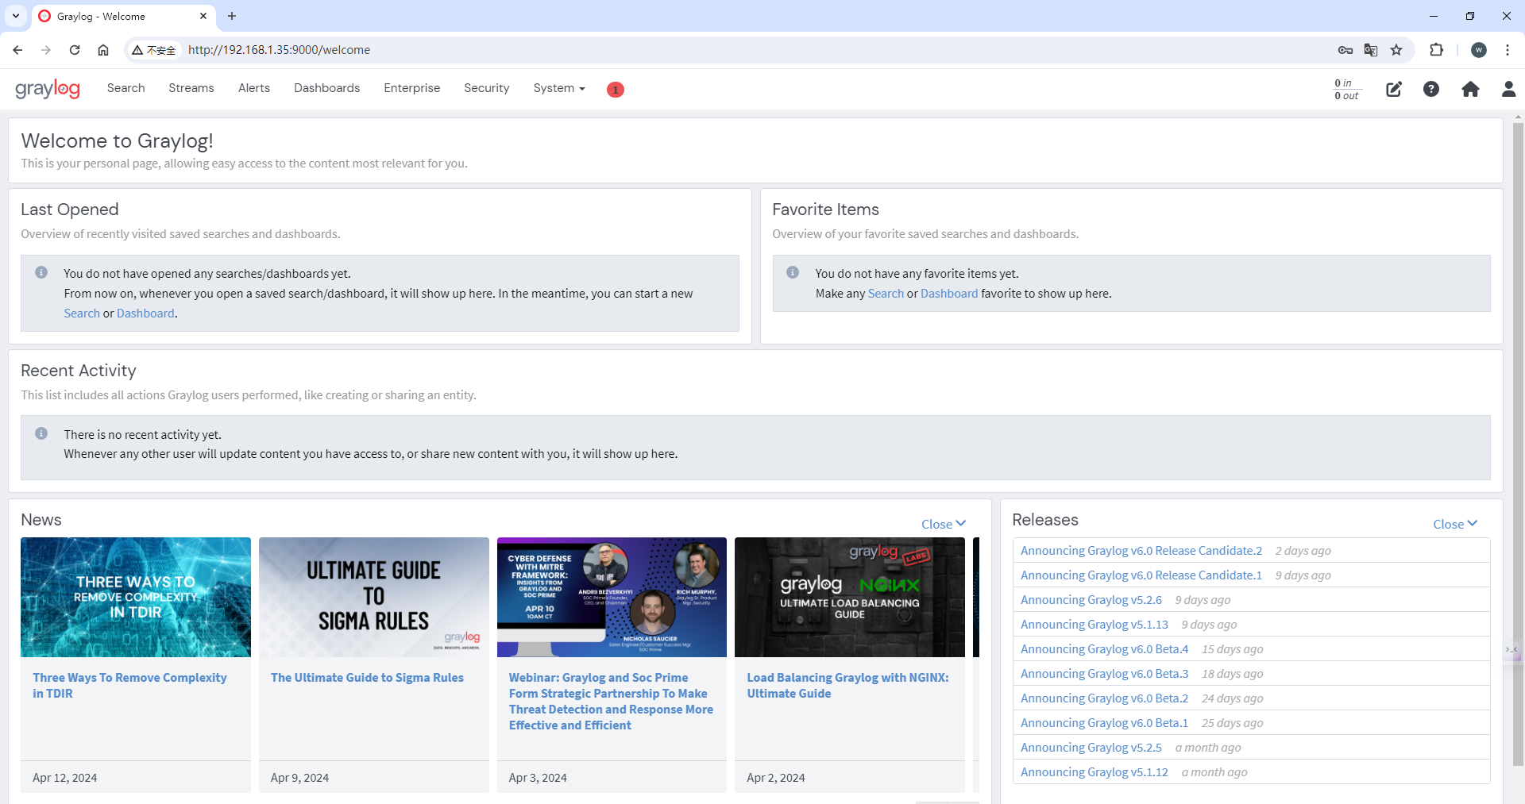This screenshot has width=1525, height=804.
Task: Open Announcing Graylog v5.1.12 release
Action: [x=1095, y=772]
